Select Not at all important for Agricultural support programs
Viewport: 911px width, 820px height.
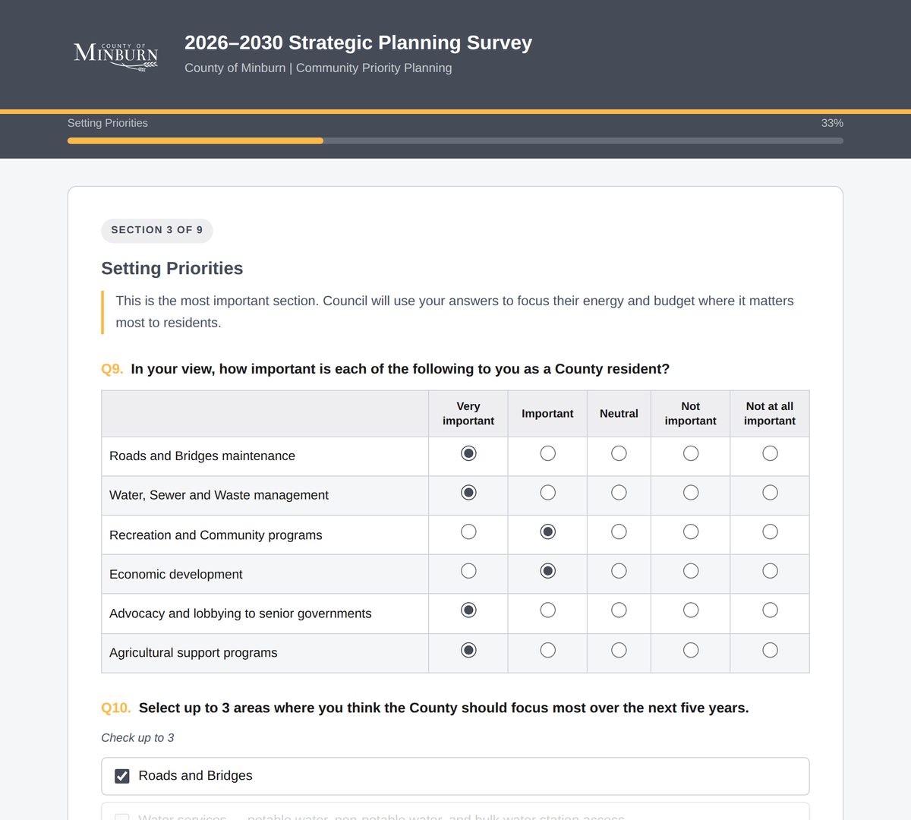pos(770,650)
